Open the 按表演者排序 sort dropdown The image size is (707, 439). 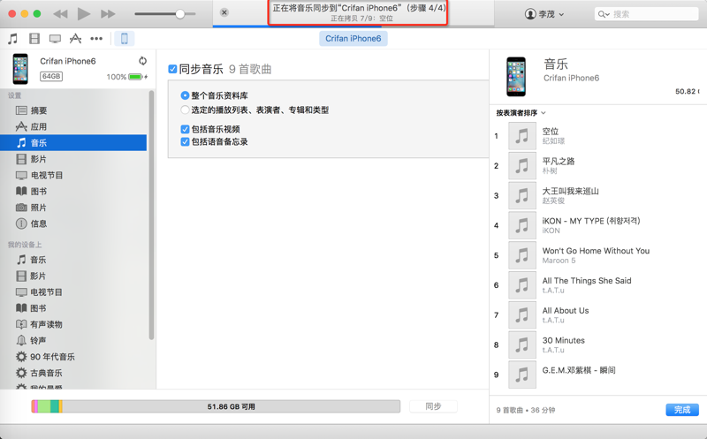coord(521,113)
